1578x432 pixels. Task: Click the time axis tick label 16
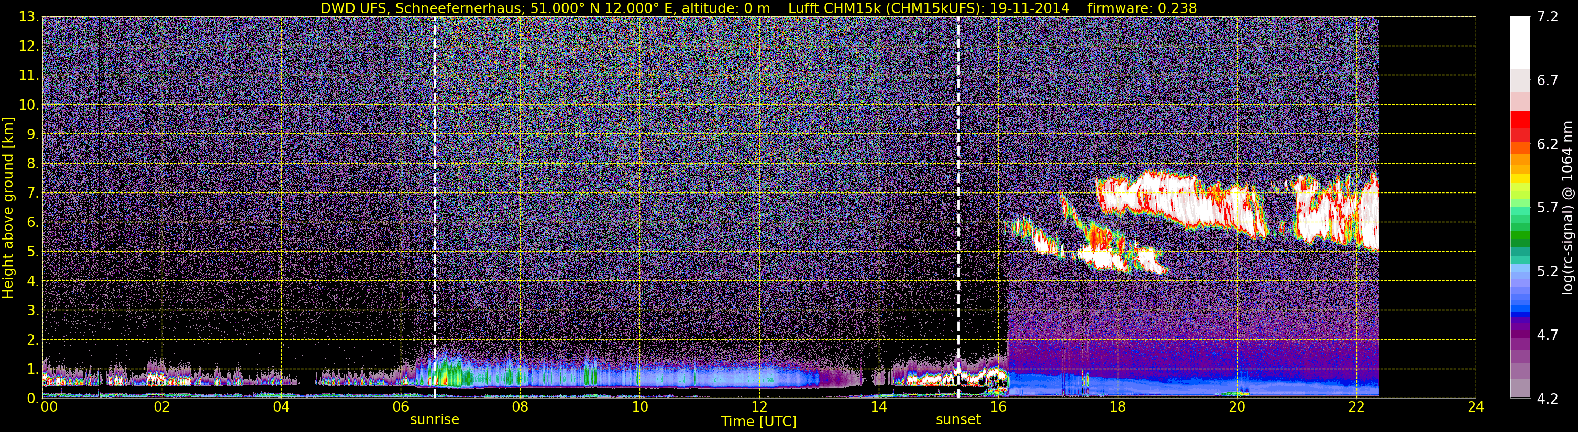click(x=998, y=407)
